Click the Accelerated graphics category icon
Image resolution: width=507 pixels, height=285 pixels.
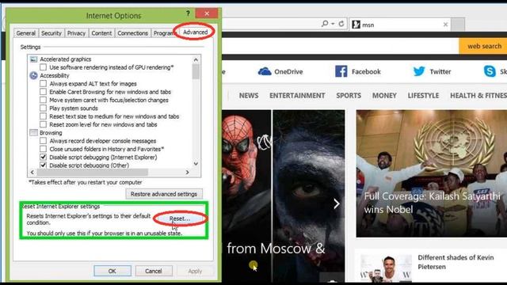coord(33,59)
